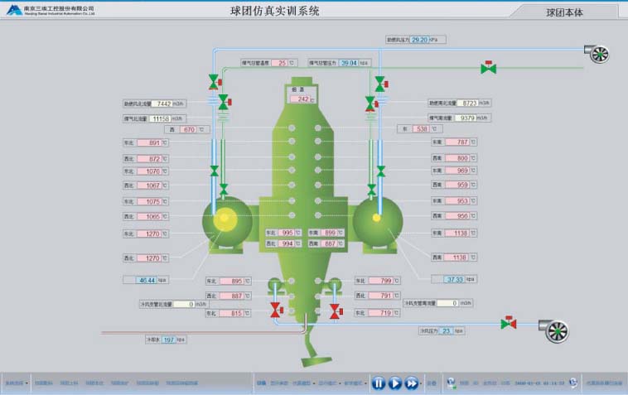Viewport: 628px width, 395px height.
Task: Toggle the valve on top-right gas pipeline
Action: click(489, 68)
